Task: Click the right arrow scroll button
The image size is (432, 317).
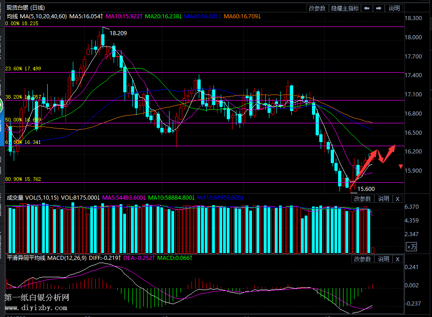Action: pos(379,8)
